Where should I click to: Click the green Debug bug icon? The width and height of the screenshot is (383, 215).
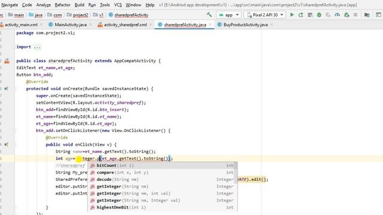(319, 15)
